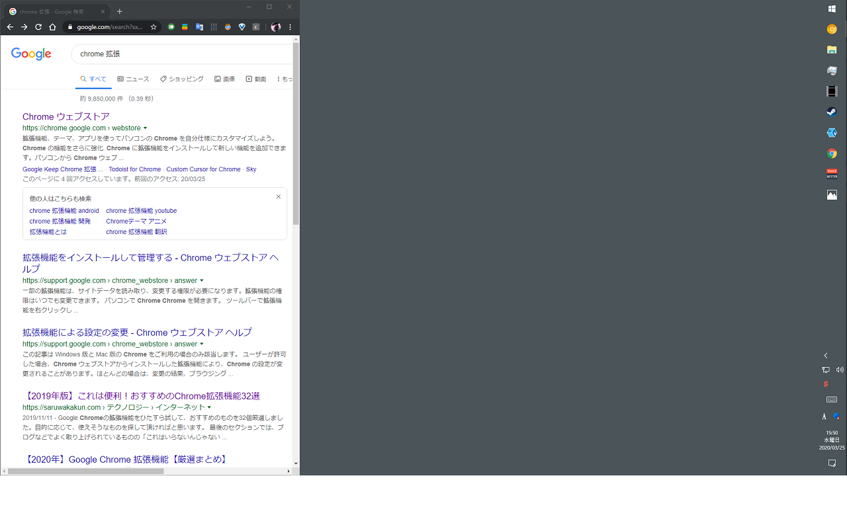Screen dimensions: 847x529
Task: Open the blue dotted-grid extension icon
Action: coord(214,27)
